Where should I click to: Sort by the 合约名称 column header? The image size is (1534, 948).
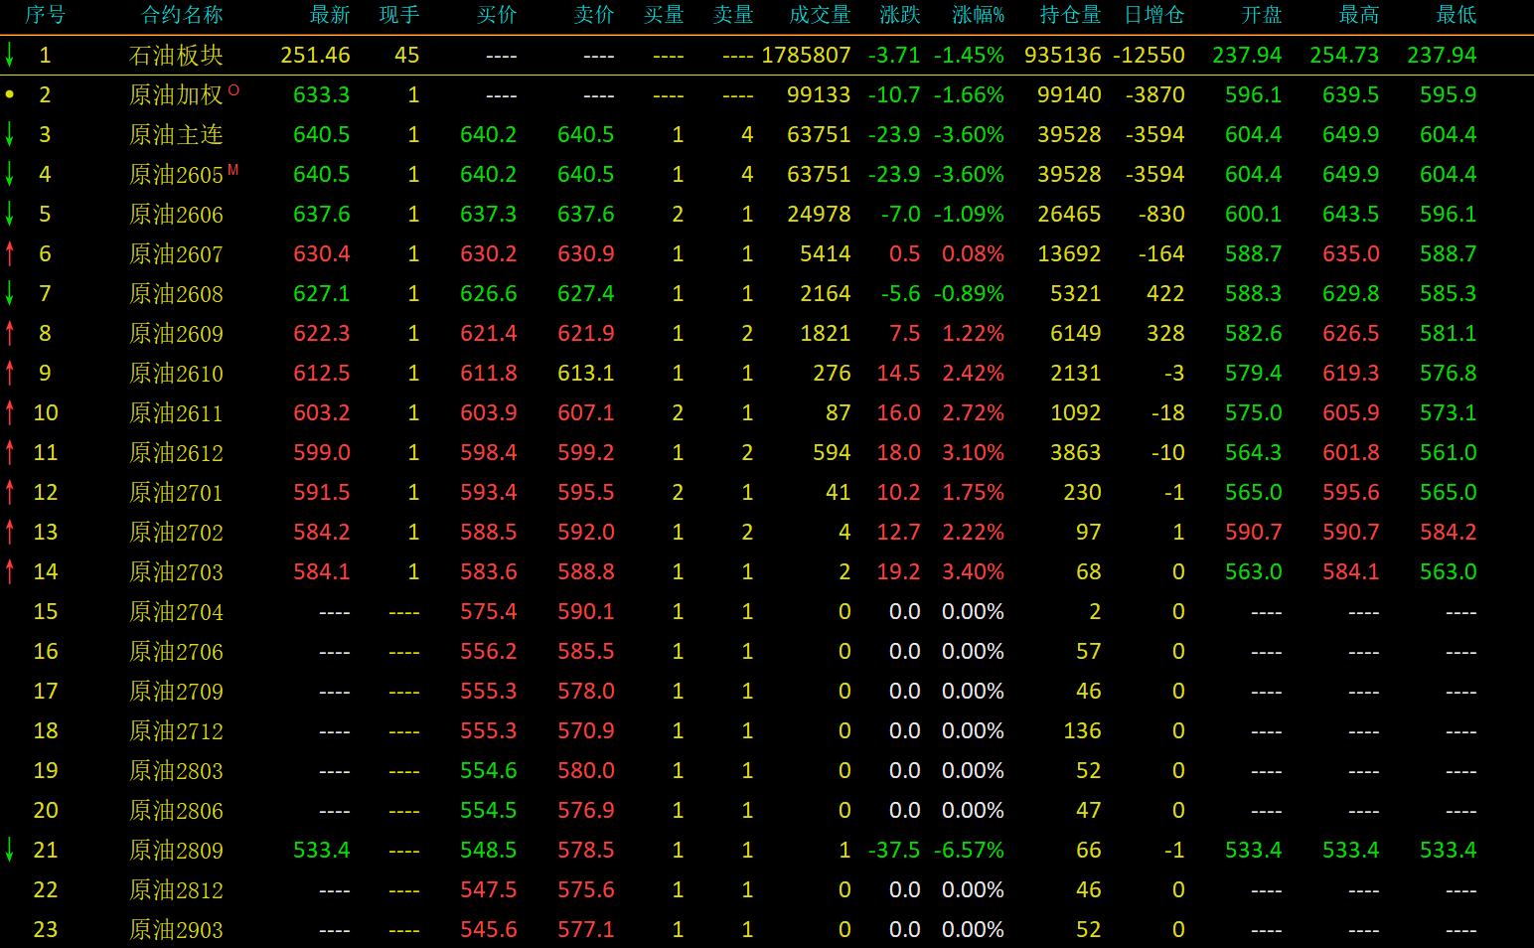(183, 15)
